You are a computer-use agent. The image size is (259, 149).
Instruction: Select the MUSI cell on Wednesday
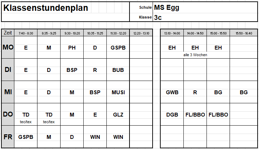(x=118, y=92)
